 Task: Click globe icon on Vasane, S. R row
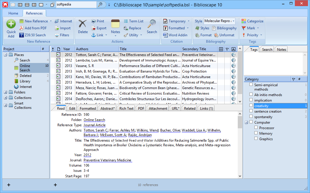pyautogui.click(x=233, y=66)
